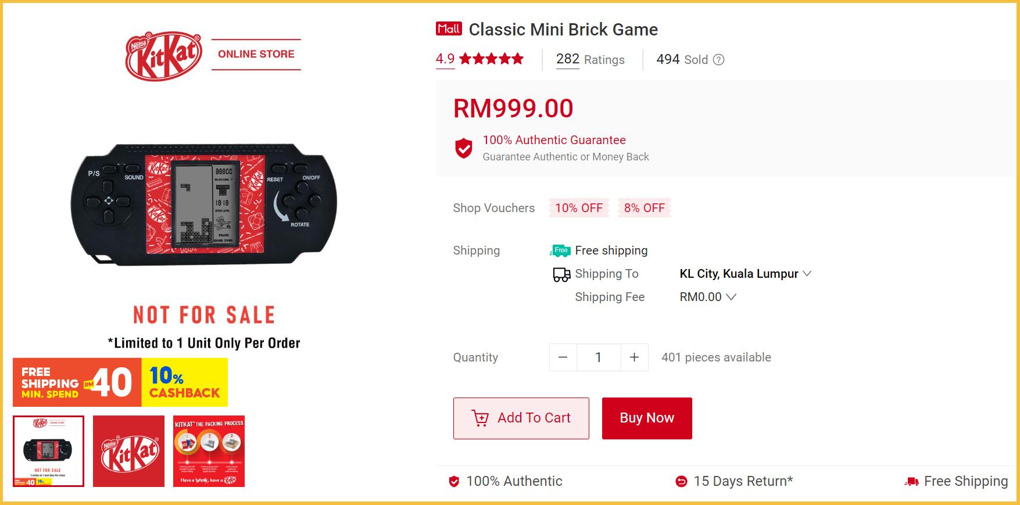The width and height of the screenshot is (1020, 505).
Task: Click the authentic guarantee shield icon
Action: point(463,148)
